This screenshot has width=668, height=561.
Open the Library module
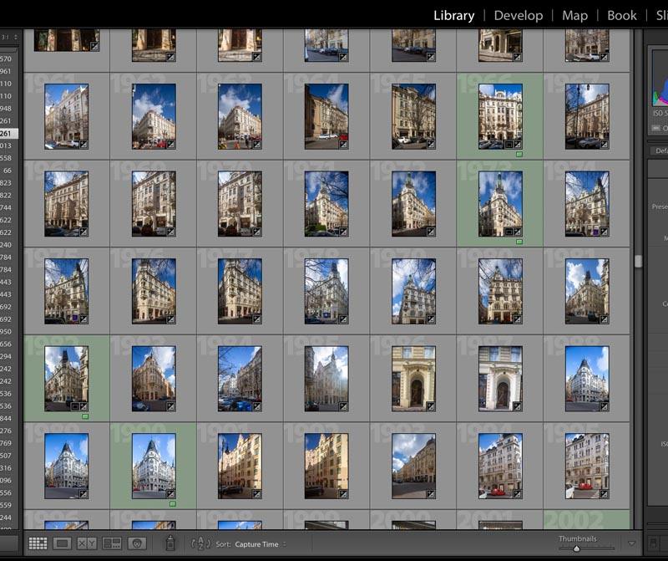453,15
